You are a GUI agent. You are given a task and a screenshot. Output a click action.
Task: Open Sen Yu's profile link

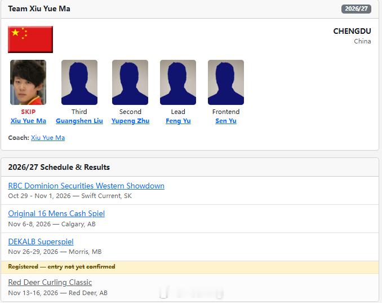pyautogui.click(x=226, y=121)
